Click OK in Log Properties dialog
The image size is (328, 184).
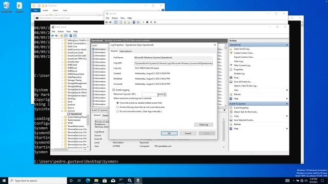pos(169,133)
